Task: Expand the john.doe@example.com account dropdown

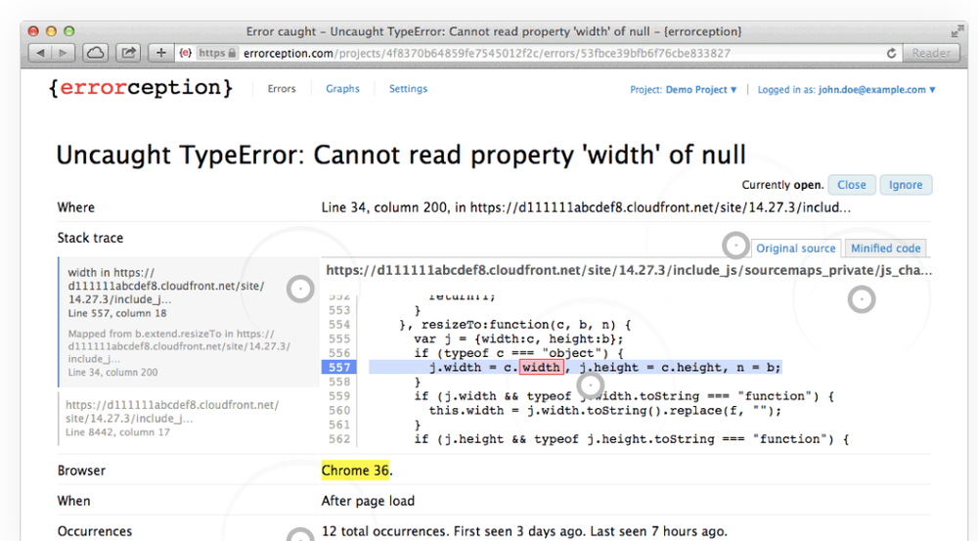Action: point(846,90)
